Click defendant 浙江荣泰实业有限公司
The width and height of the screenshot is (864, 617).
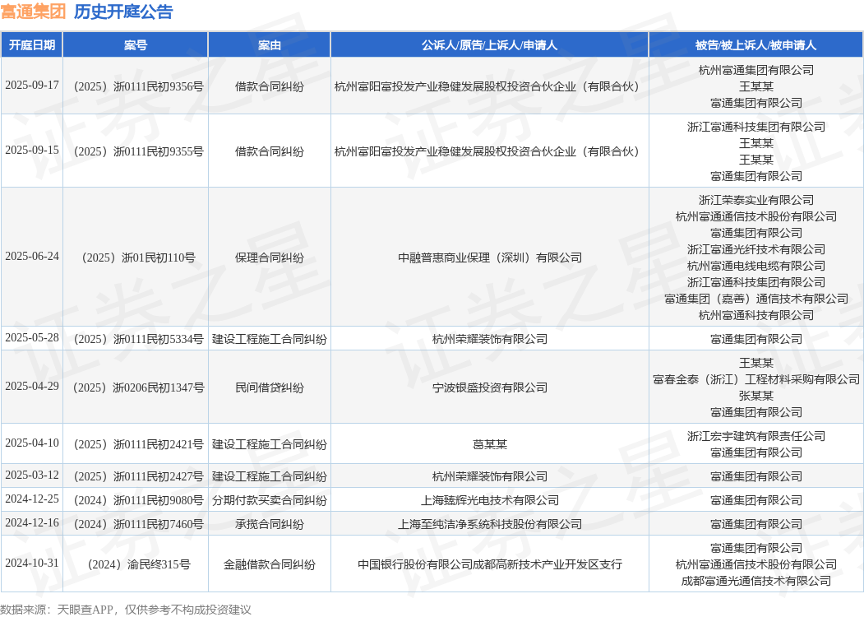click(x=756, y=200)
